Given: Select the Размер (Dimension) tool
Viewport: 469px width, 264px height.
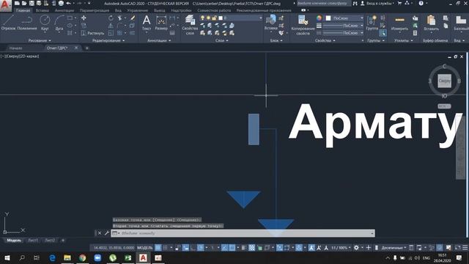Looking at the screenshot, I should point(161,23).
